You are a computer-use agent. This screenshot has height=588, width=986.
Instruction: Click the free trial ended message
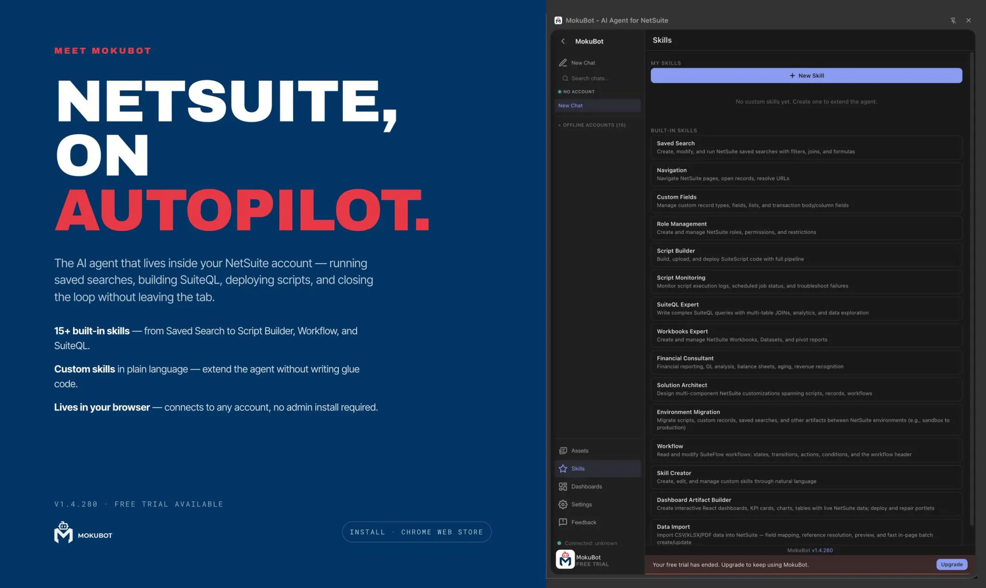[730, 565]
